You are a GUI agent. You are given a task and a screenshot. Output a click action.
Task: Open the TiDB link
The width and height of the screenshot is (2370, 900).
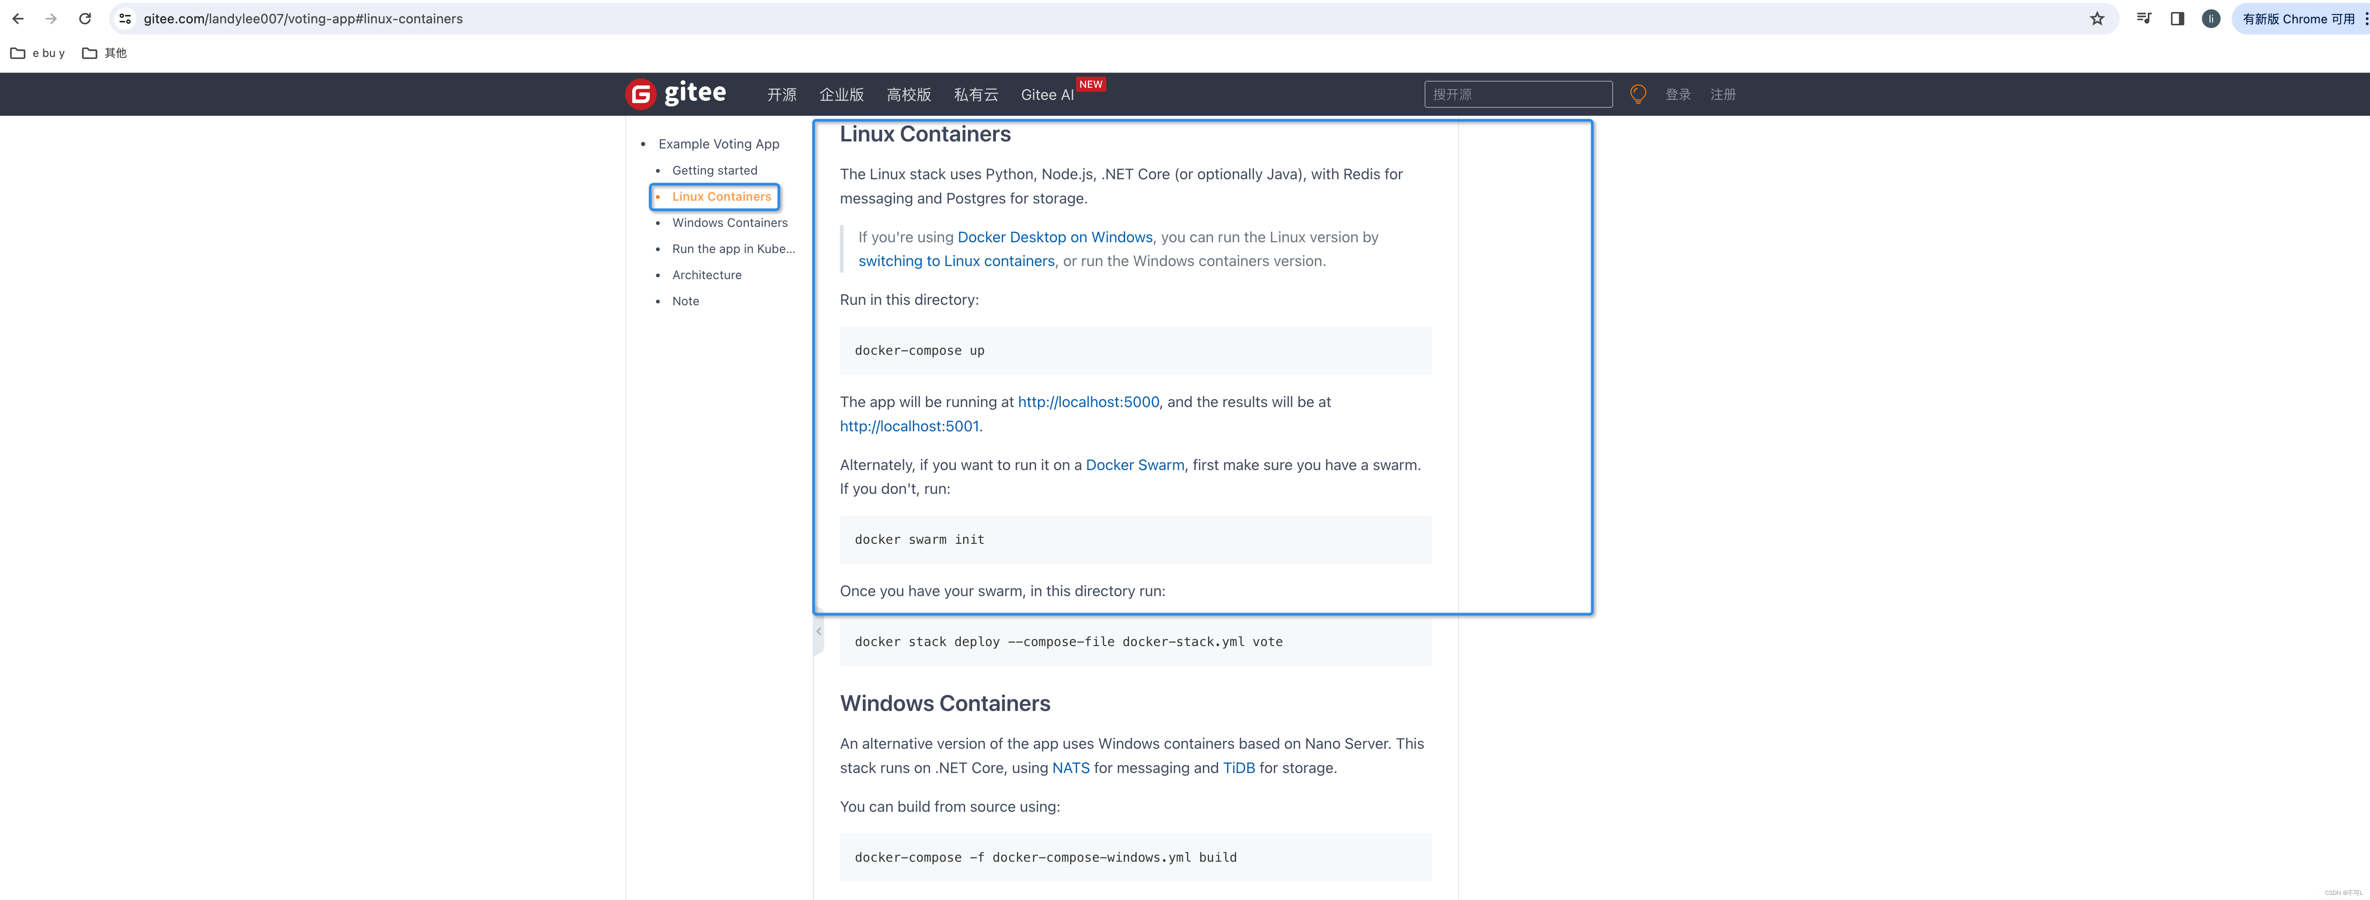coord(1238,767)
